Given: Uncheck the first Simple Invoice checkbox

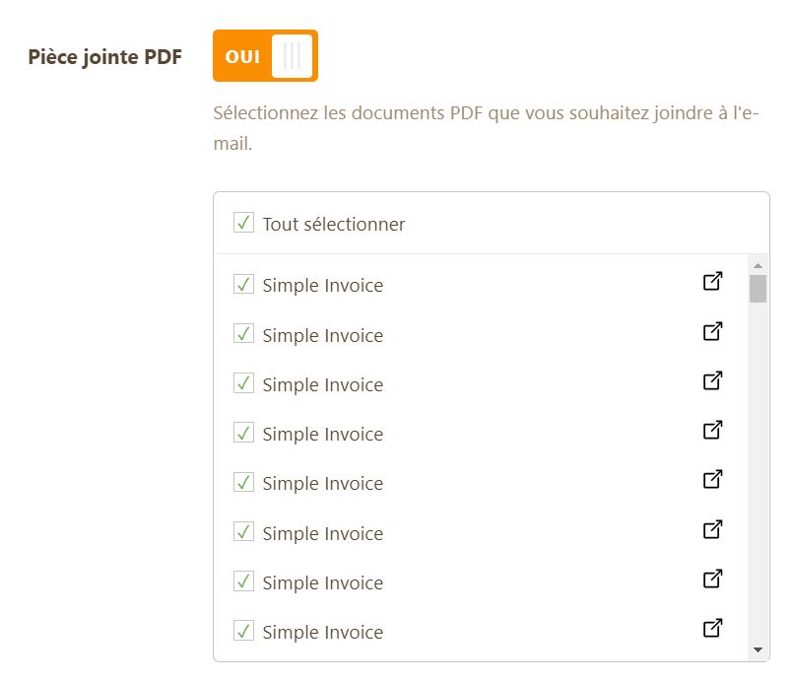Looking at the screenshot, I should tap(243, 284).
